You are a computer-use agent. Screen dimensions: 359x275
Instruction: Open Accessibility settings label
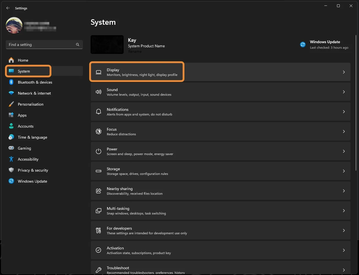(28, 159)
